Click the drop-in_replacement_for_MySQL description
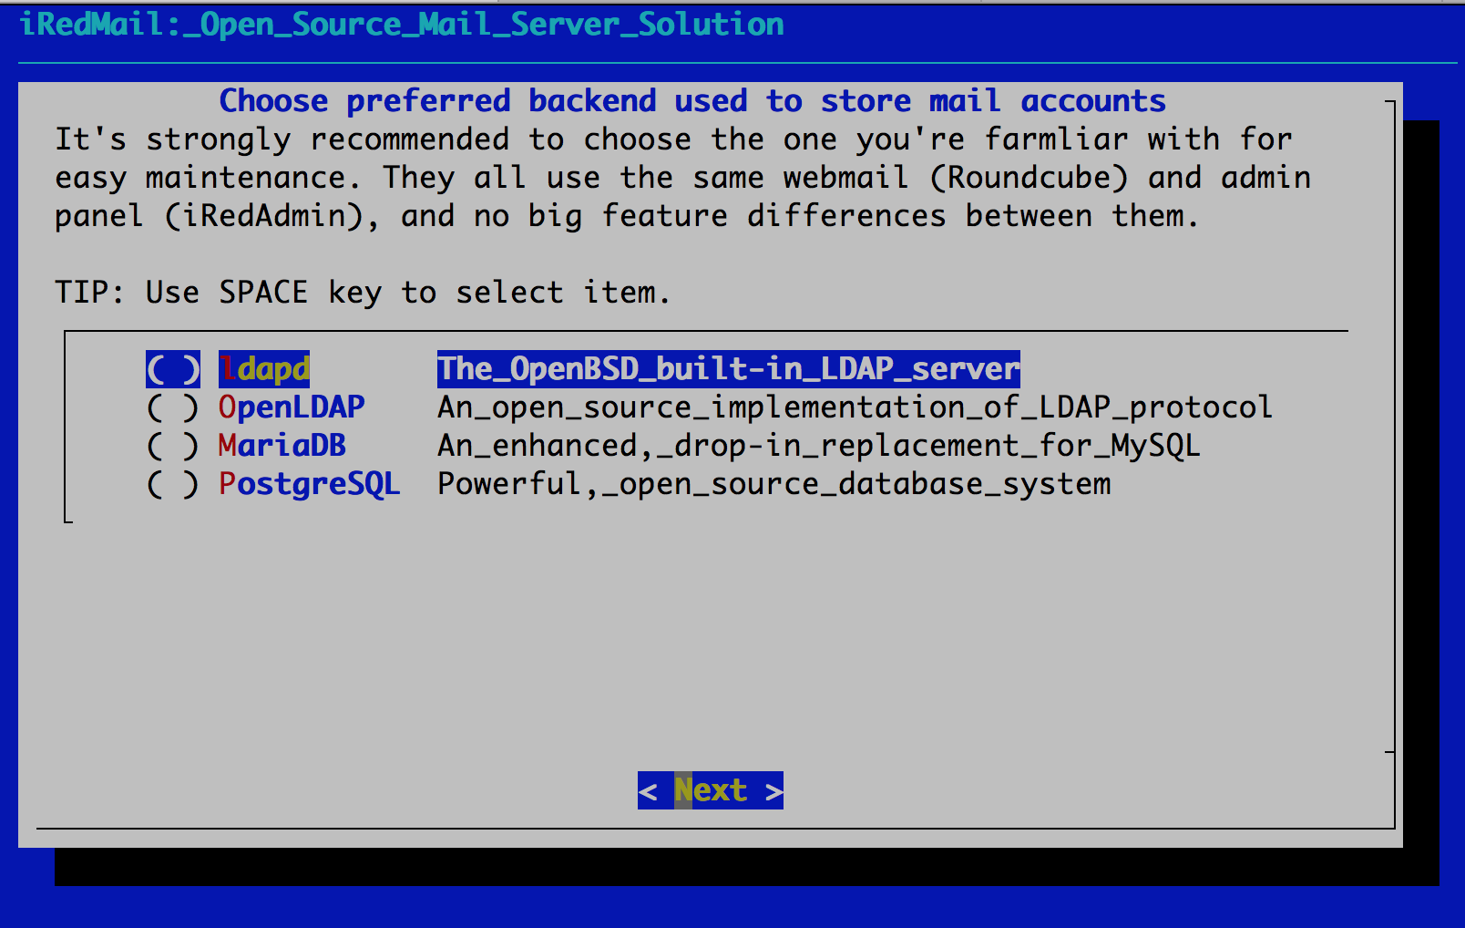The width and height of the screenshot is (1465, 928). point(819,446)
